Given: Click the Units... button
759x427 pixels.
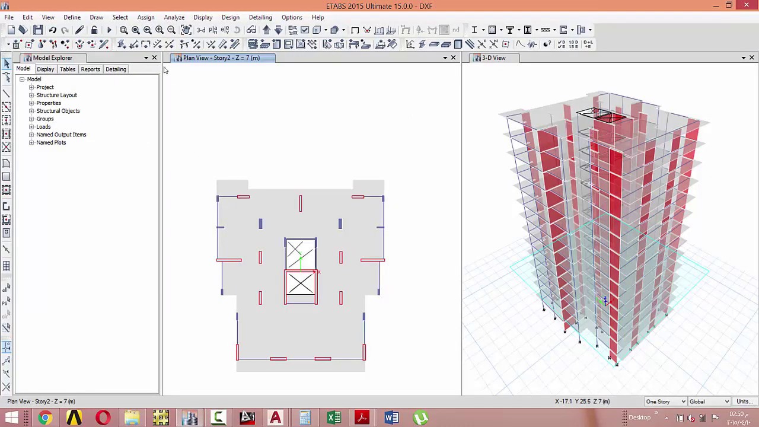Looking at the screenshot, I should pyautogui.click(x=744, y=401).
